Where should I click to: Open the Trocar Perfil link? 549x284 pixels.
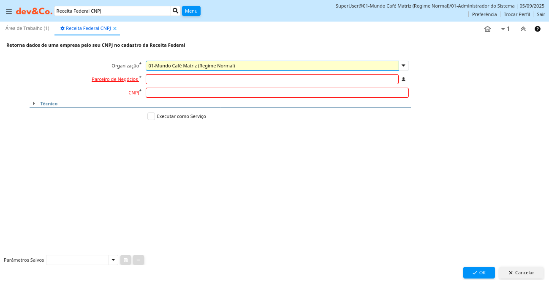516,14
